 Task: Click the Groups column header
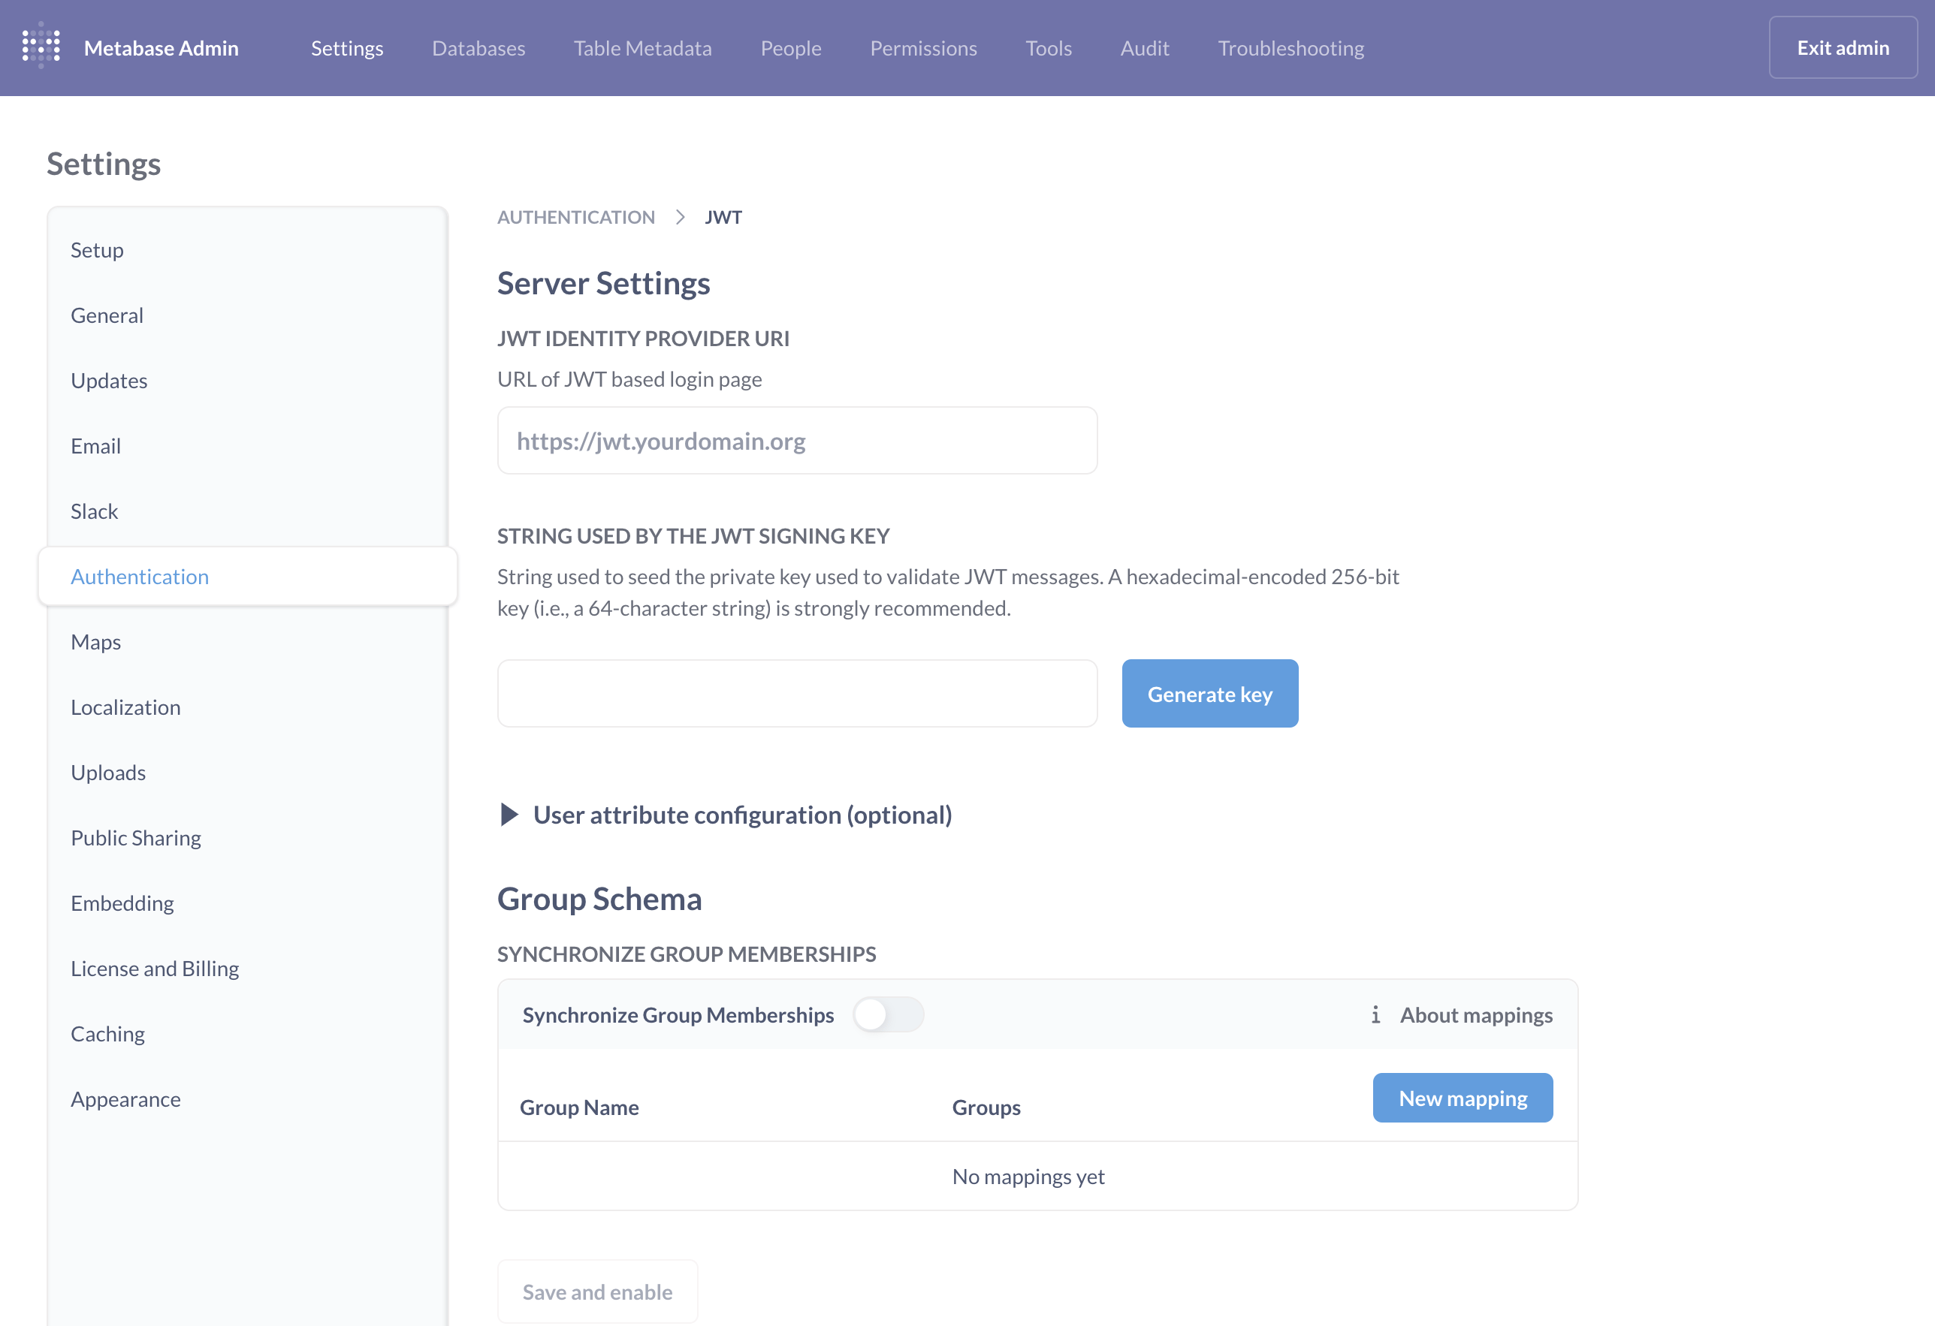pos(986,1107)
